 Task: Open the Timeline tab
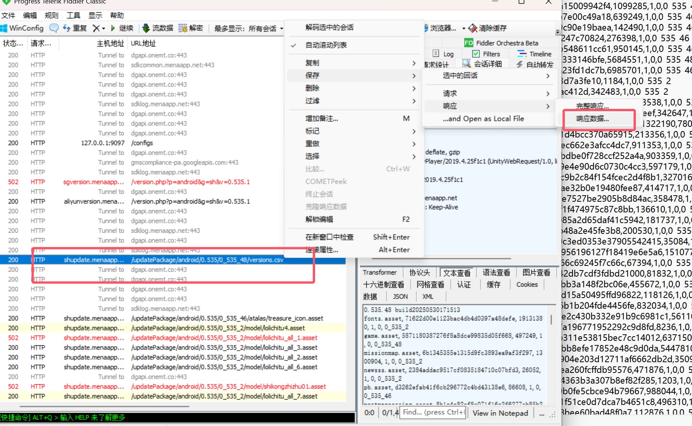(x=535, y=54)
